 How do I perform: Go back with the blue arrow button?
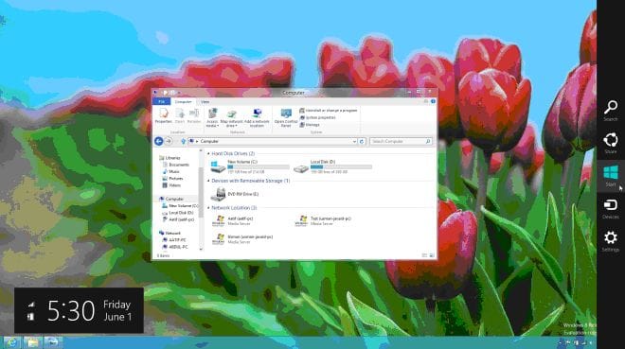[x=159, y=141]
